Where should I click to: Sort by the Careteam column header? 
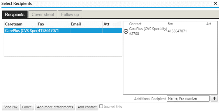(21, 24)
